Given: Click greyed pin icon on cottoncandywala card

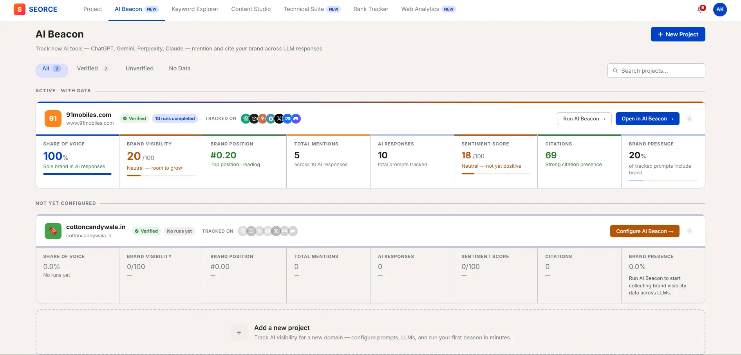Looking at the screenshot, I should tap(259, 231).
